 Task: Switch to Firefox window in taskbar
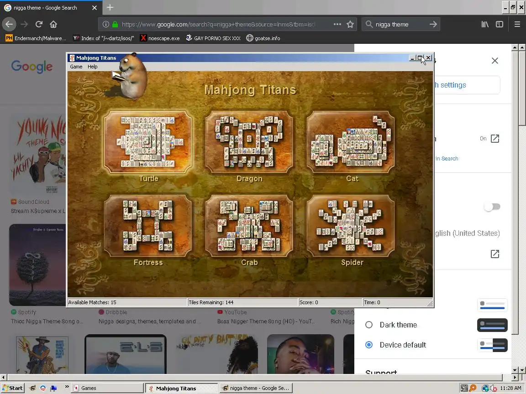(256, 388)
